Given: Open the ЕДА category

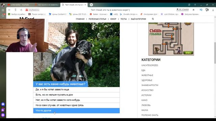Looking at the screenshot, I should (143, 70).
